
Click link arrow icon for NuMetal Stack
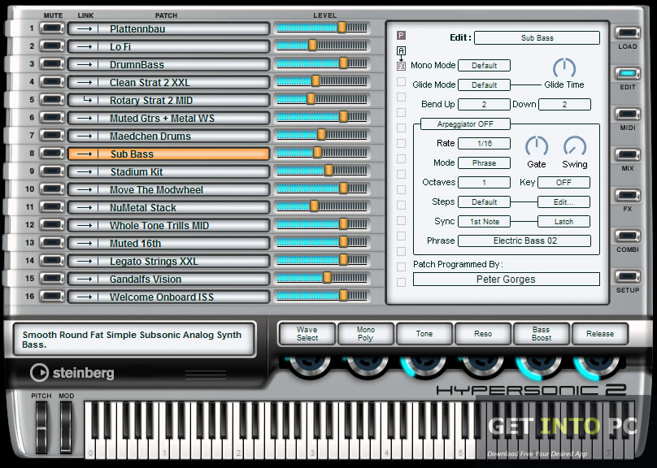85,208
